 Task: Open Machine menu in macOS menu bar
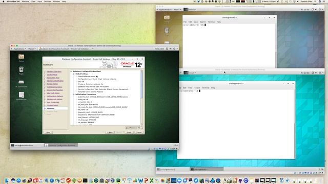click(25, 2)
